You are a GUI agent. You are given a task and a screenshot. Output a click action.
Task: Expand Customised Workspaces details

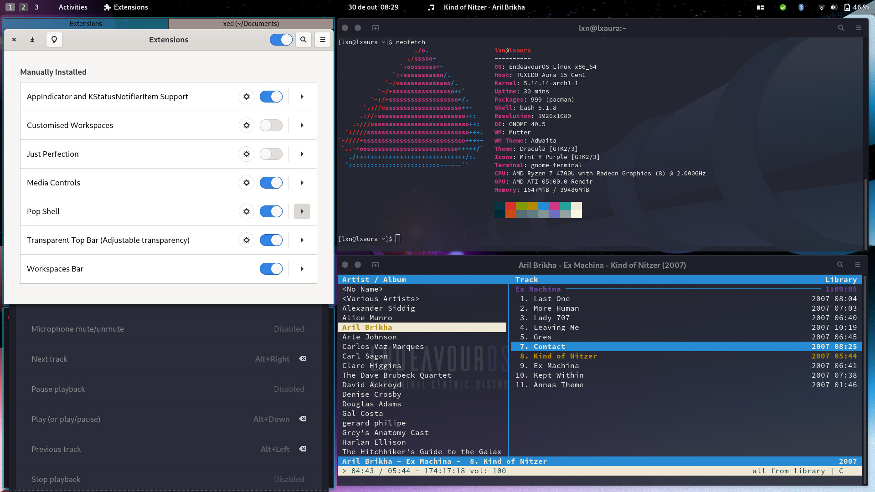[302, 125]
